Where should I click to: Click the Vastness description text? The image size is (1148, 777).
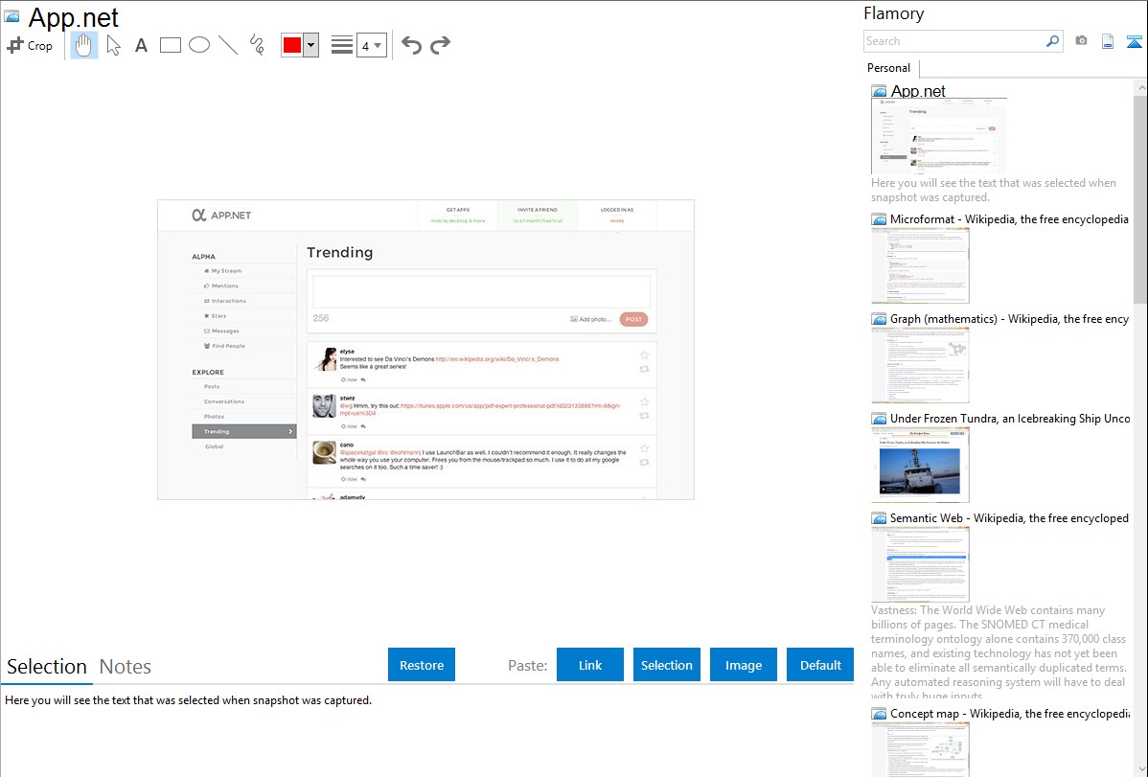[999, 652]
